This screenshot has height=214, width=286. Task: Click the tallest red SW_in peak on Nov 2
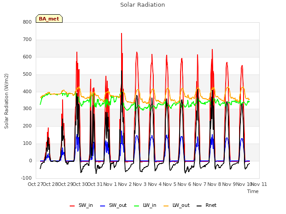(122, 34)
